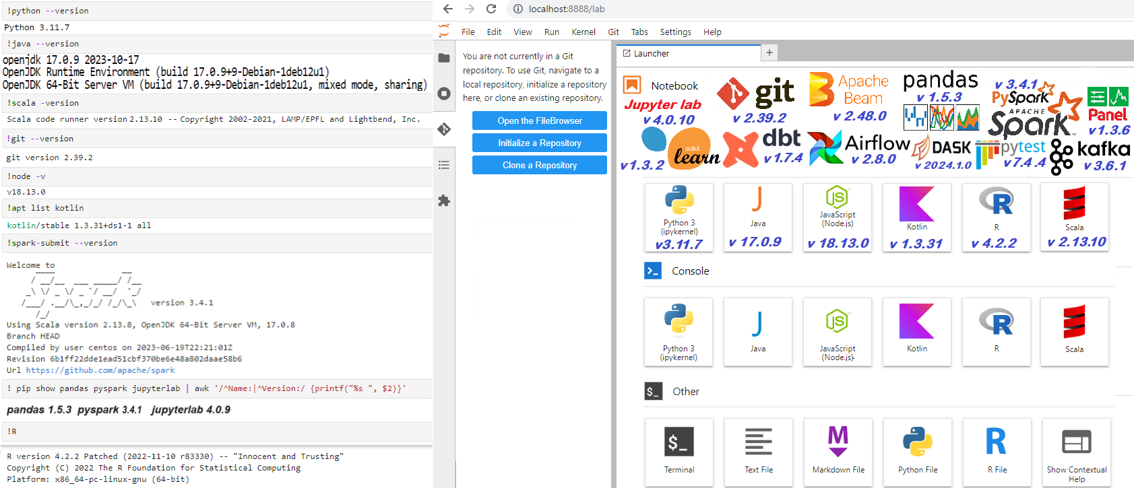The image size is (1134, 488).
Task: Click the '!node -v' cell
Action: click(x=216, y=176)
